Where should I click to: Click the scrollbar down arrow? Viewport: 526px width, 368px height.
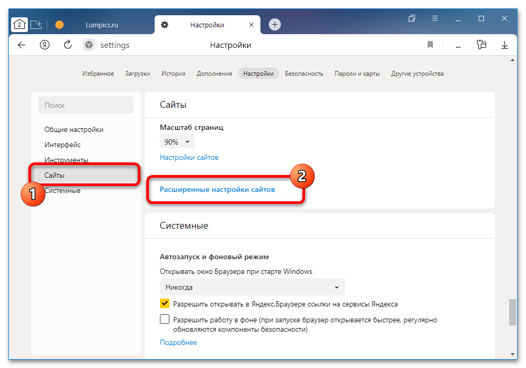[x=512, y=354]
